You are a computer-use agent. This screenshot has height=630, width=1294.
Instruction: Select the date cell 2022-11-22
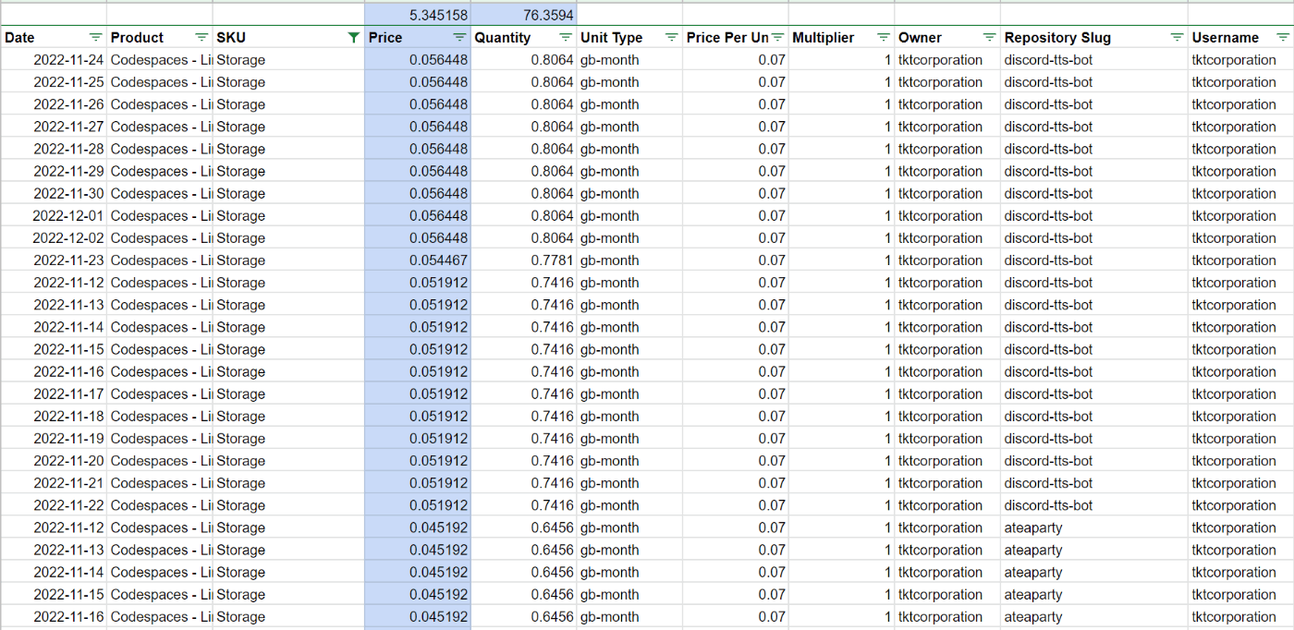pyautogui.click(x=54, y=505)
